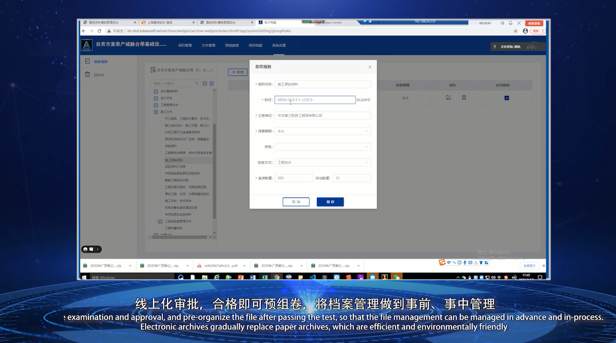616x343 pixels.
Task: Collapse the 施工文件 tree node
Action: 156,112
